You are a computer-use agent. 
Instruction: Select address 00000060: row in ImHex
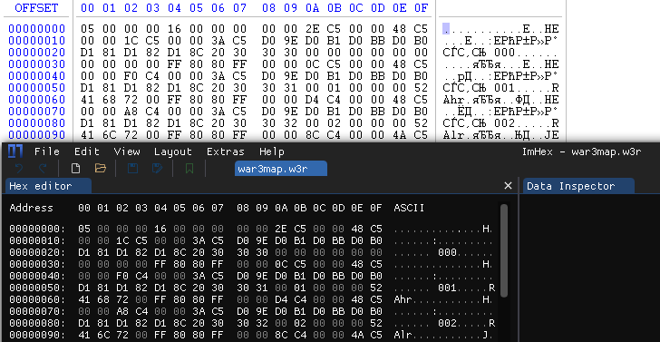click(x=37, y=300)
